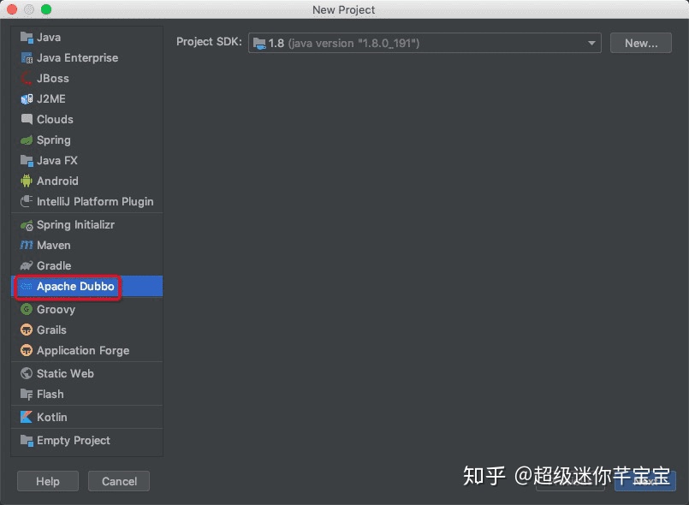Screen dimensions: 689x505
Task: Select the "Java Enterprise" list row text
Action: pyautogui.click(x=77, y=58)
